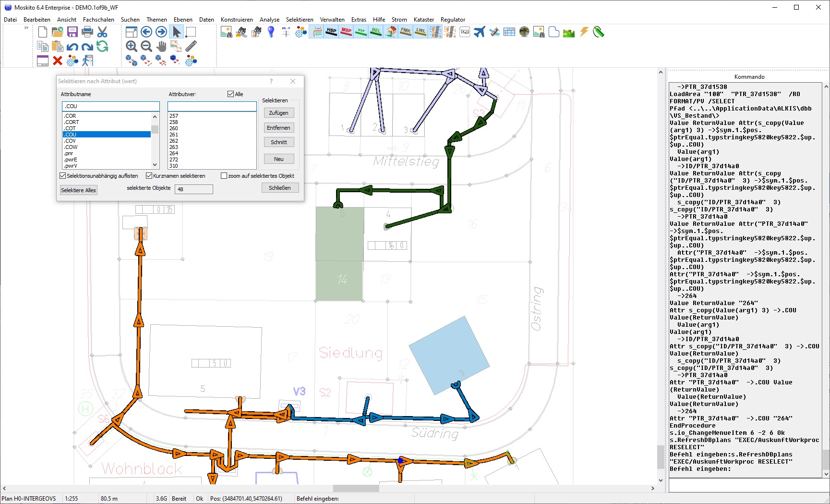The width and height of the screenshot is (830, 504).
Task: Open the Konstruieren menu
Action: point(237,20)
